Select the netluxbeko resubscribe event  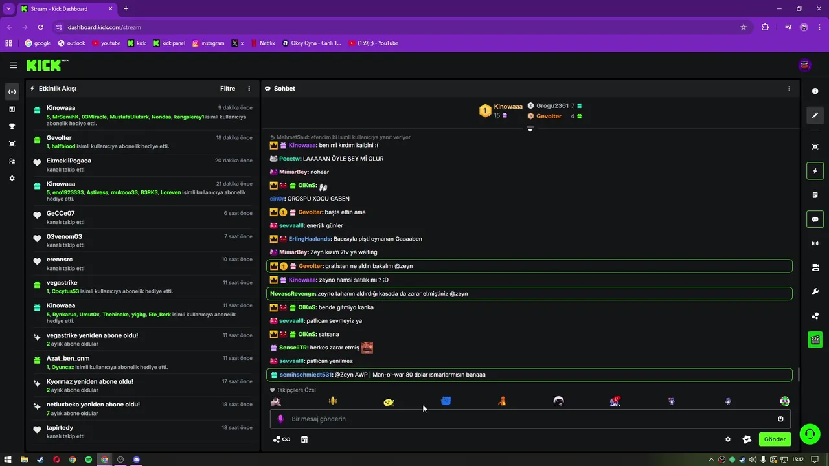(x=142, y=408)
